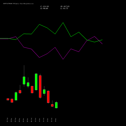The image size is (126, 126).
Task: Click the close value C: 151.35
Action: tap(45, 7)
